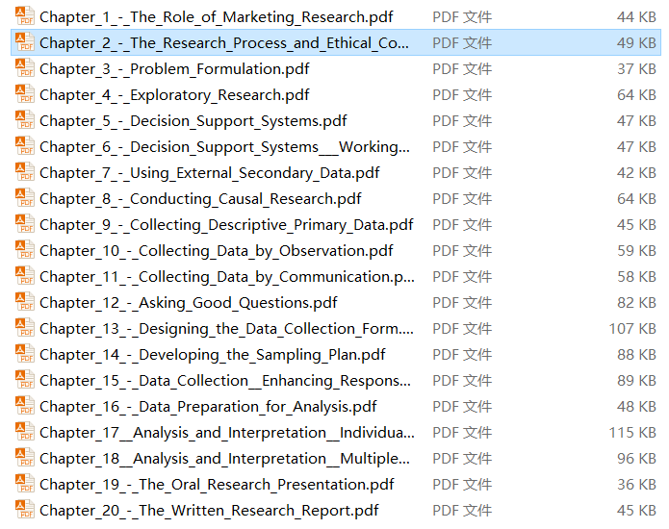Select Chapter_8_-_Conducting_Causal_Research.pdf name
The height and width of the screenshot is (529, 669).
tap(200, 199)
